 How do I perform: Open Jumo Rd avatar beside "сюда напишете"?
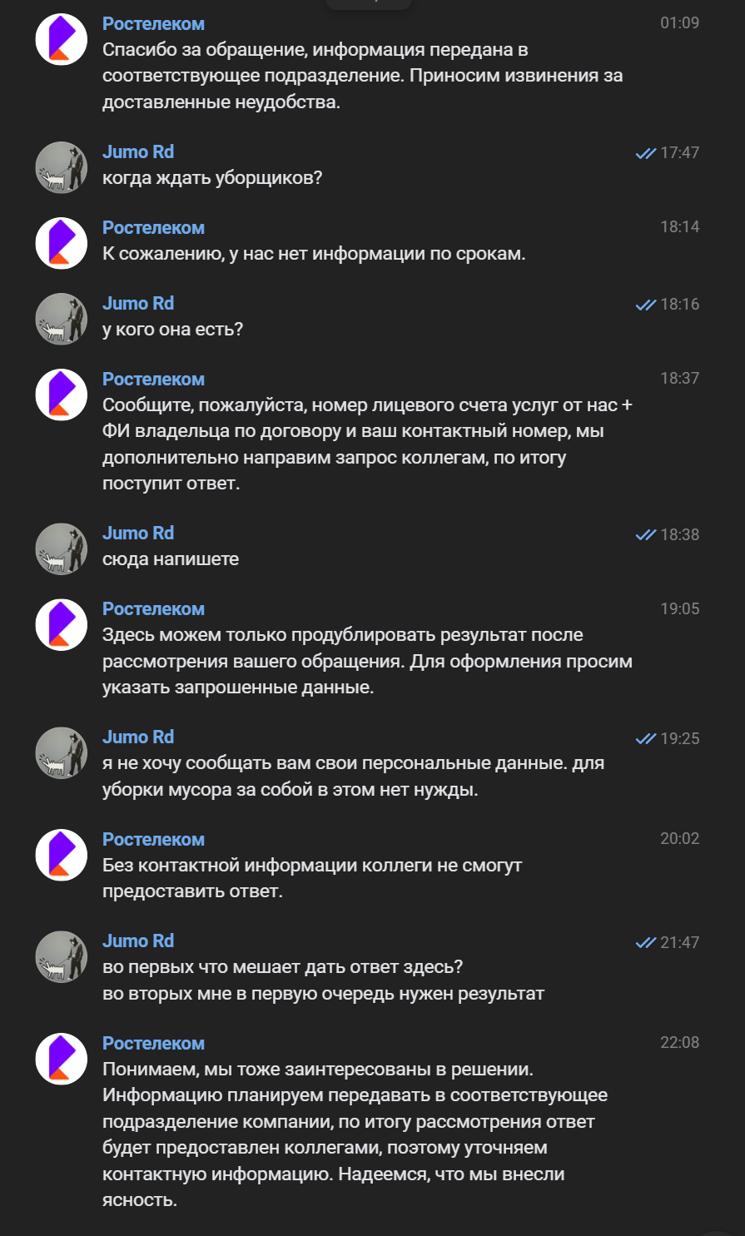[62, 549]
